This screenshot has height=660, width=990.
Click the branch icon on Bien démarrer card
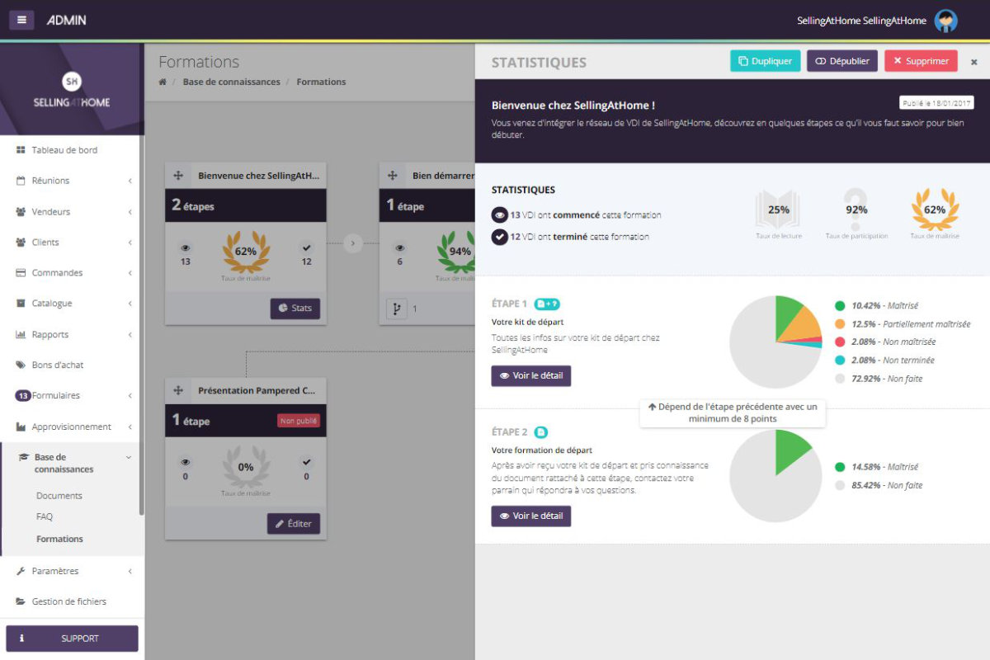[x=397, y=309]
